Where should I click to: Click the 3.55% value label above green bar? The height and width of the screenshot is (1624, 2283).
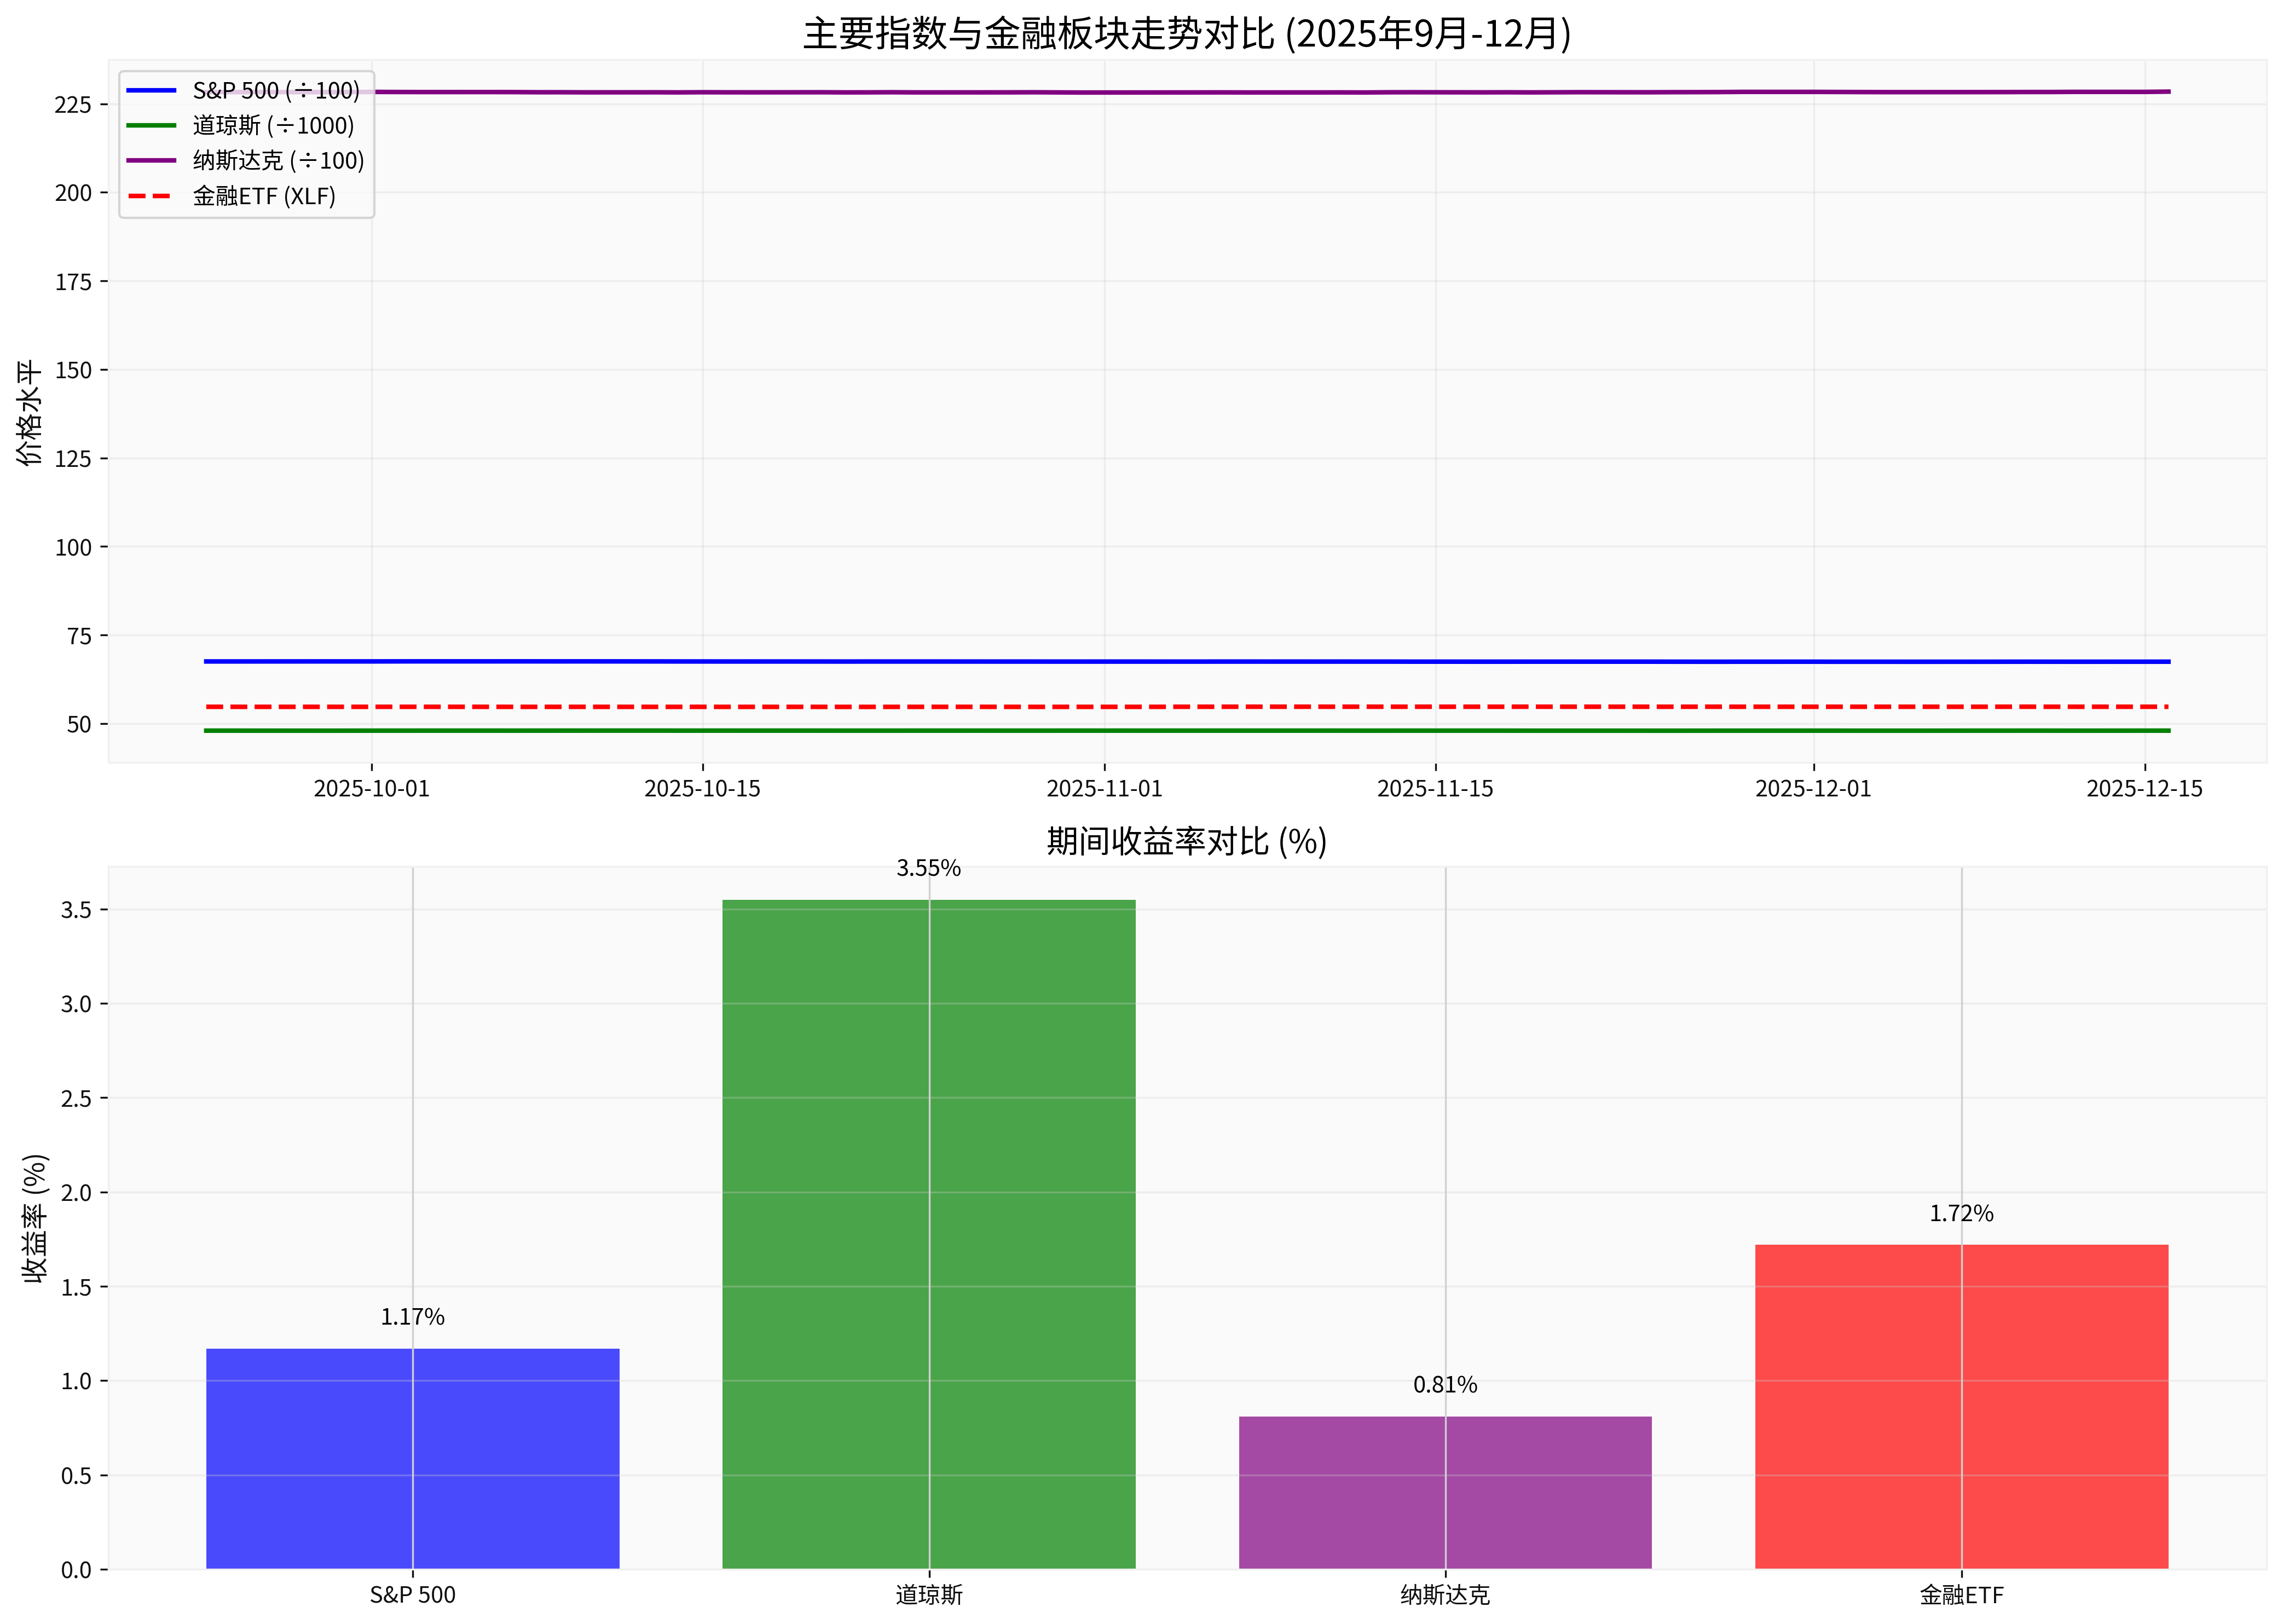tap(928, 869)
